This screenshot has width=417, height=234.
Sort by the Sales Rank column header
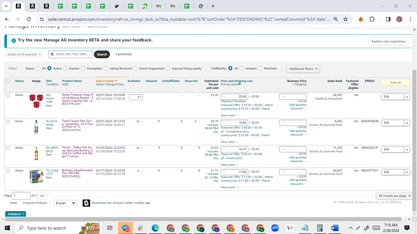335,81
